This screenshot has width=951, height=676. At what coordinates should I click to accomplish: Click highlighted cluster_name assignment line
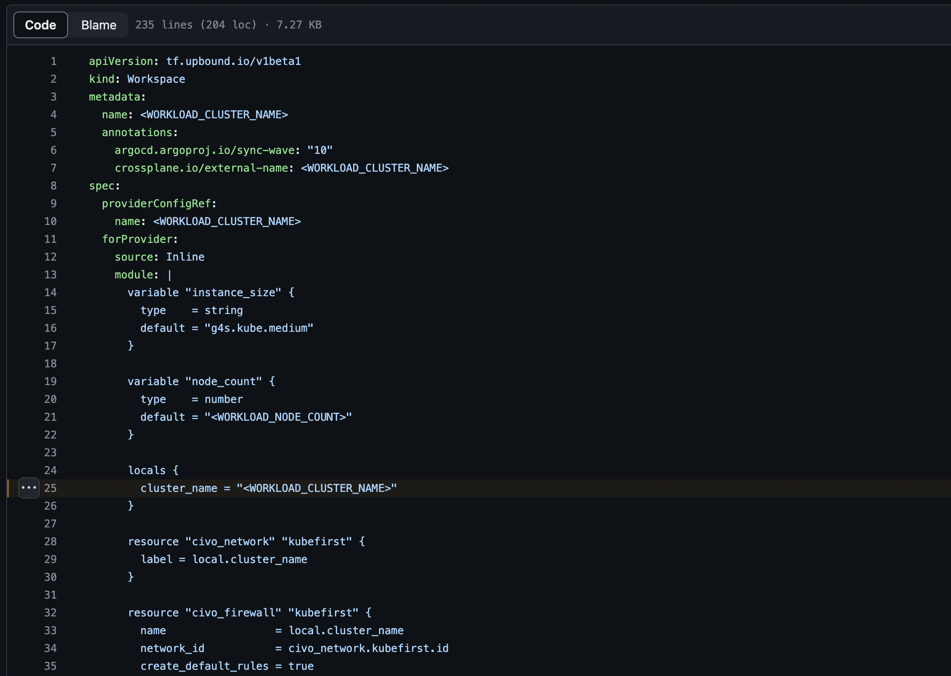pos(269,488)
